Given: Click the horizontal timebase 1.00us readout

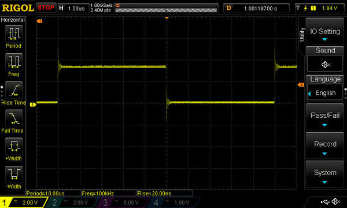Looking at the screenshot, I should tap(76, 9).
